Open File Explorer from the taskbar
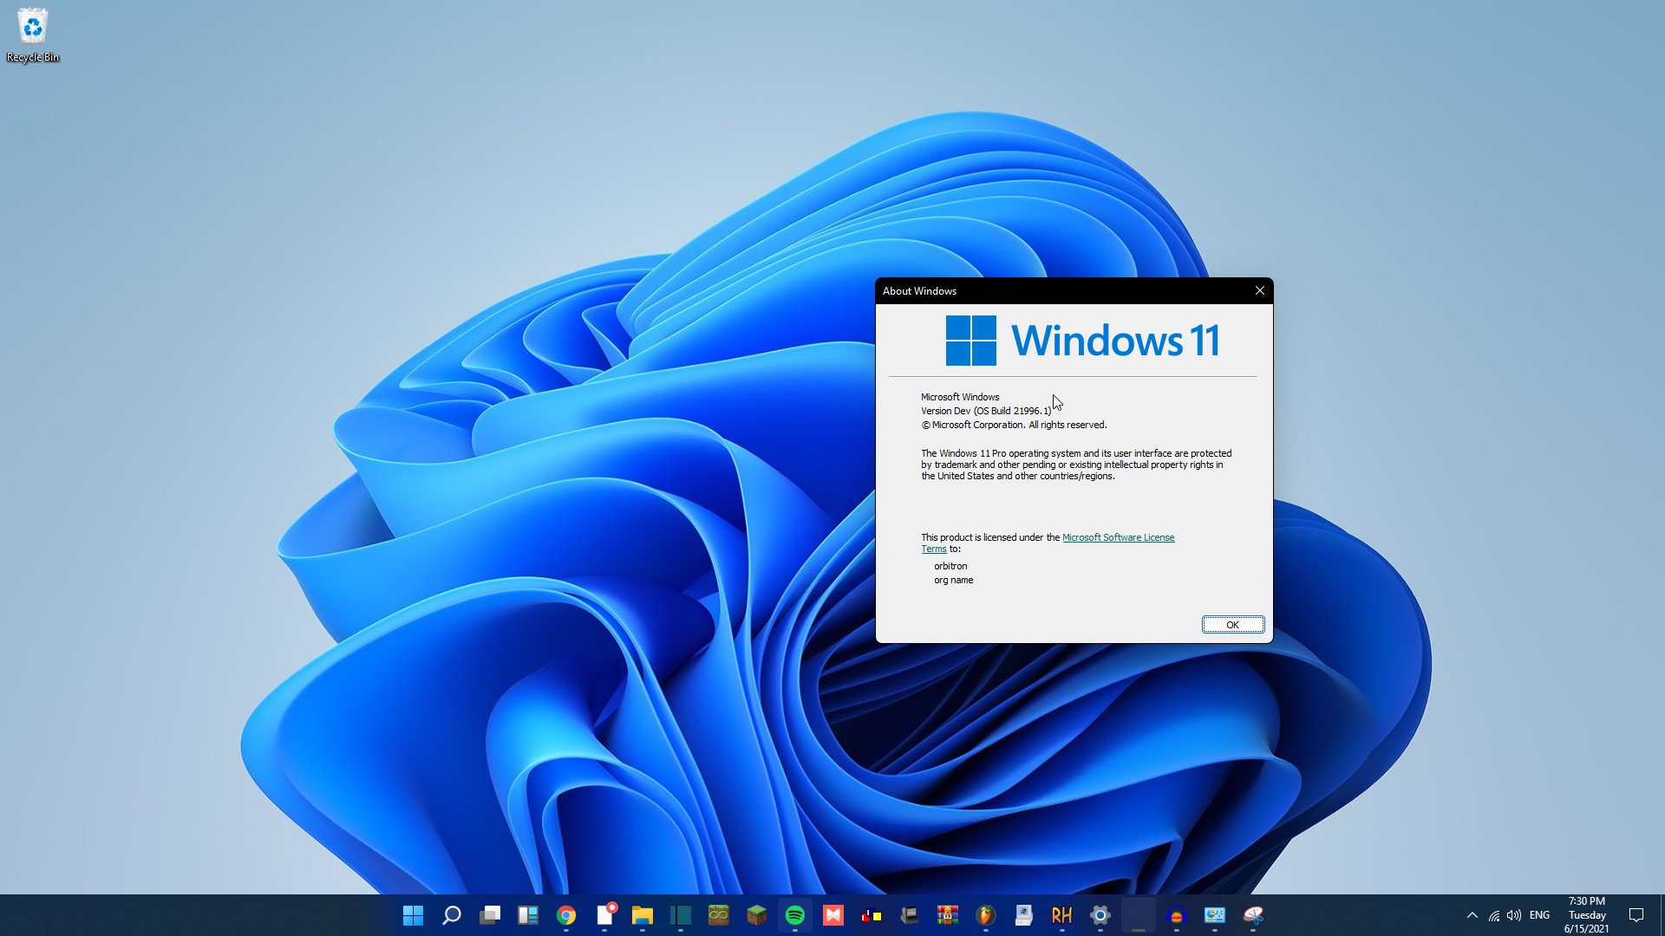Screen dimensions: 1665x936 643,915
